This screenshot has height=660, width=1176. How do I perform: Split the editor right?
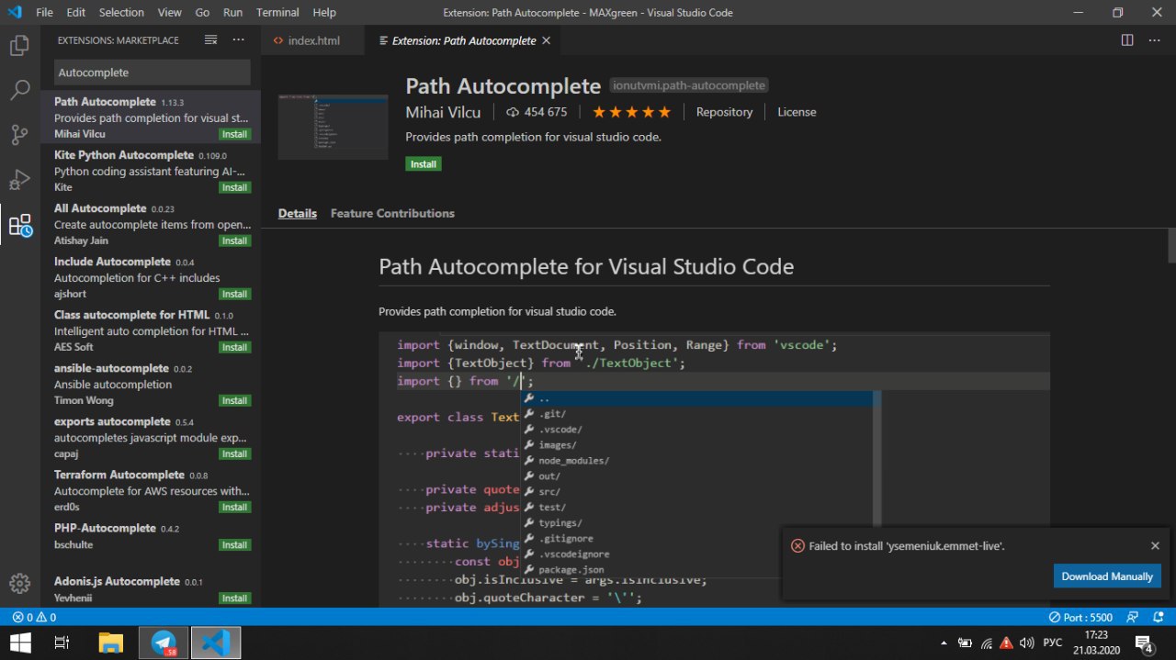click(1127, 40)
